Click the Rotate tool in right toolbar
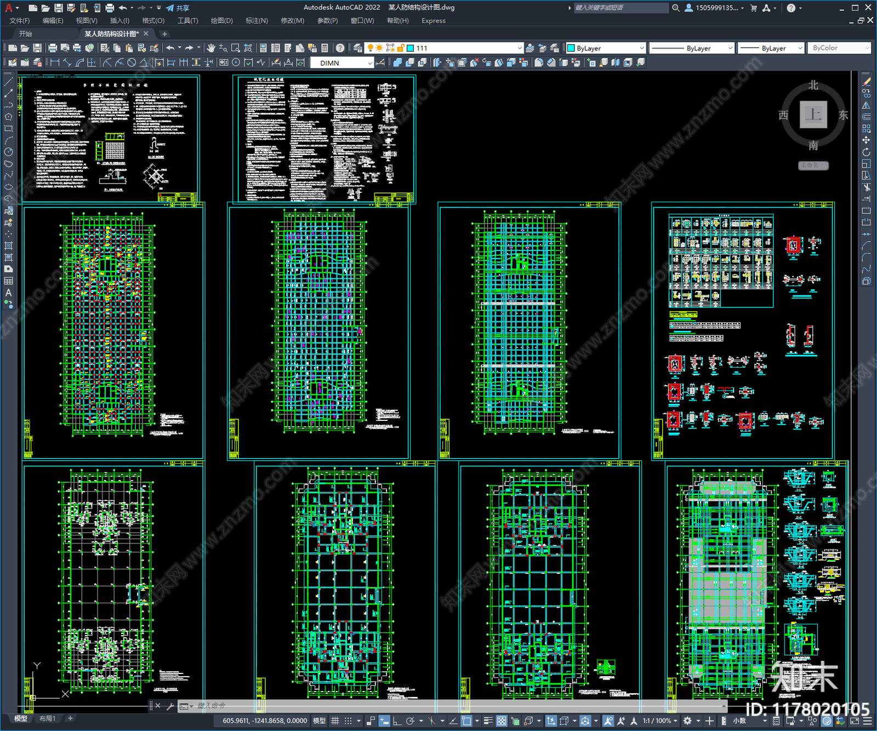877x731 pixels. click(x=866, y=152)
